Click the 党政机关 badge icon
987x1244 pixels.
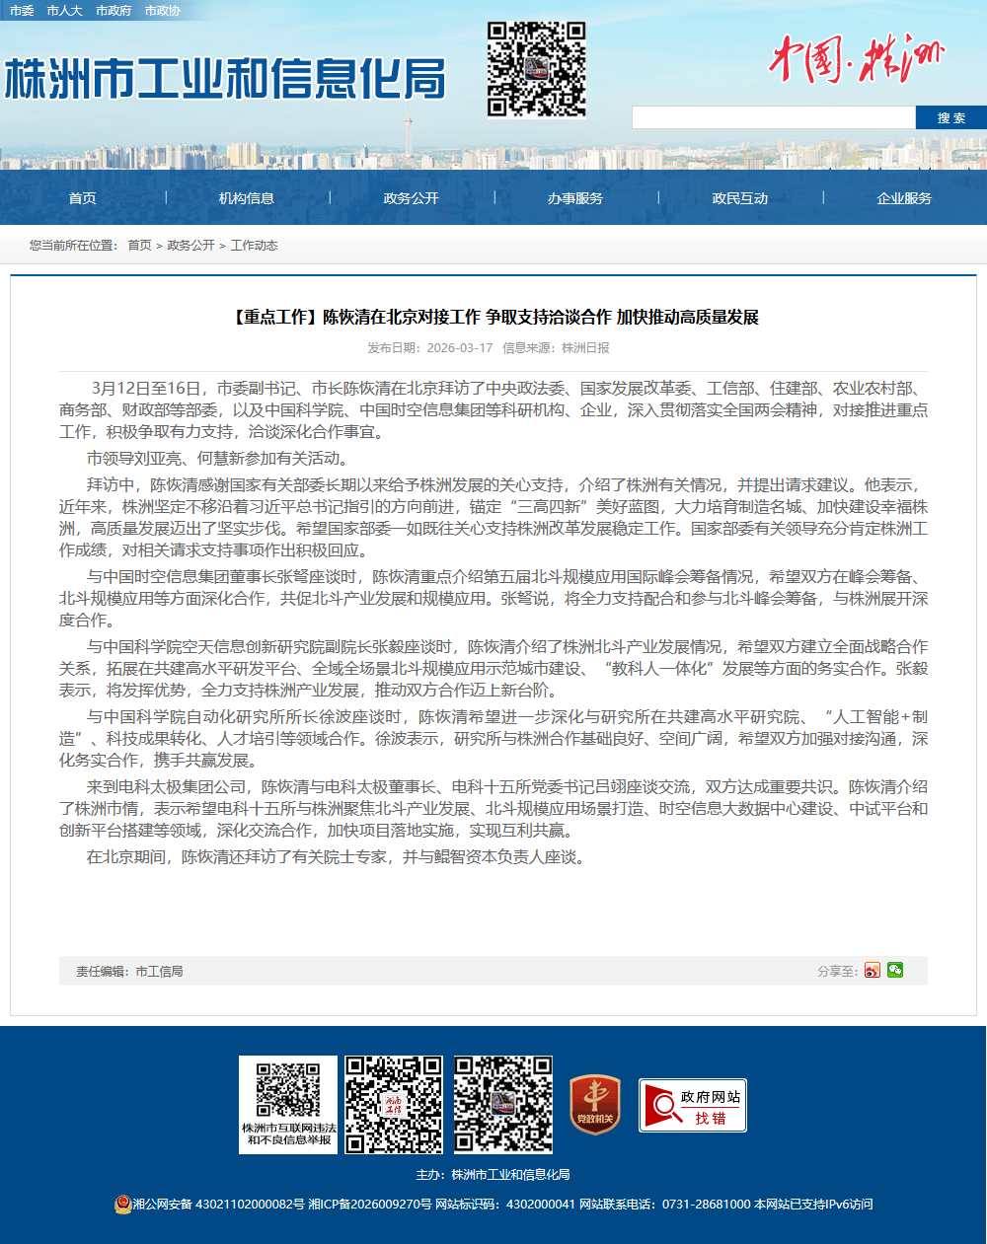click(595, 1105)
